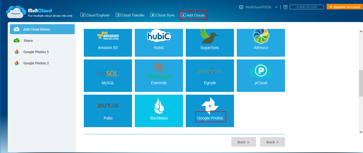Click the storage usage bar 0.0KB/50.0GB
The image size is (363, 153).
click(x=307, y=7)
